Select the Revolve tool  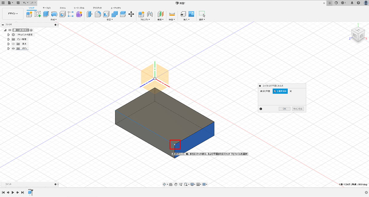pyautogui.click(x=54, y=14)
